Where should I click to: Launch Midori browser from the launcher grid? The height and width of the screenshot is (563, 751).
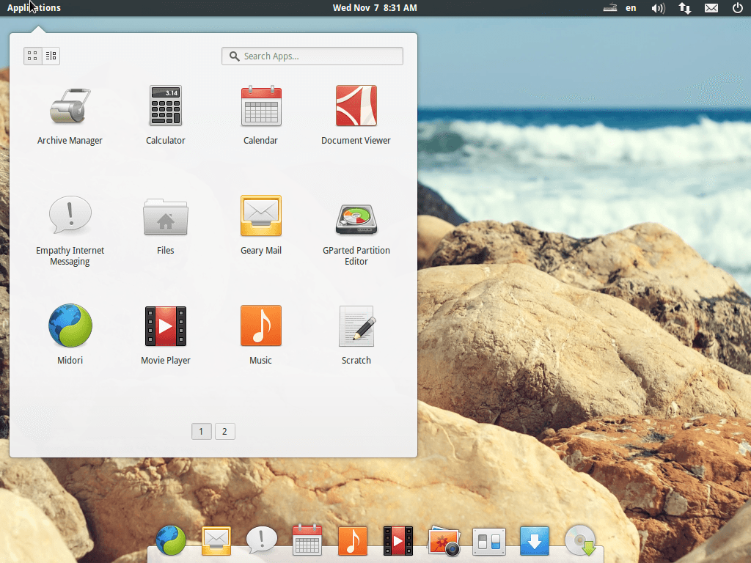[x=70, y=335]
